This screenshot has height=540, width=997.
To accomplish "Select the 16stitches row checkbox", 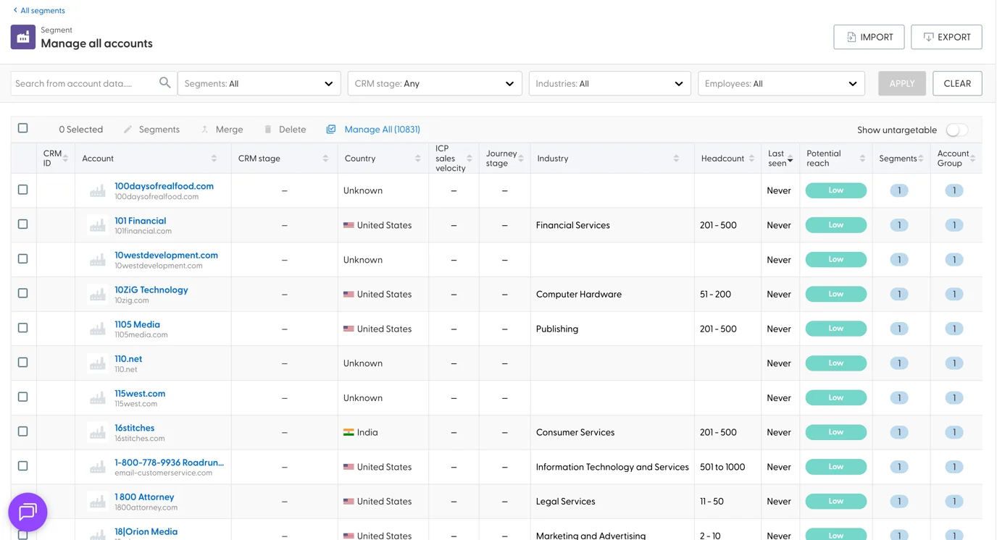I will point(23,431).
